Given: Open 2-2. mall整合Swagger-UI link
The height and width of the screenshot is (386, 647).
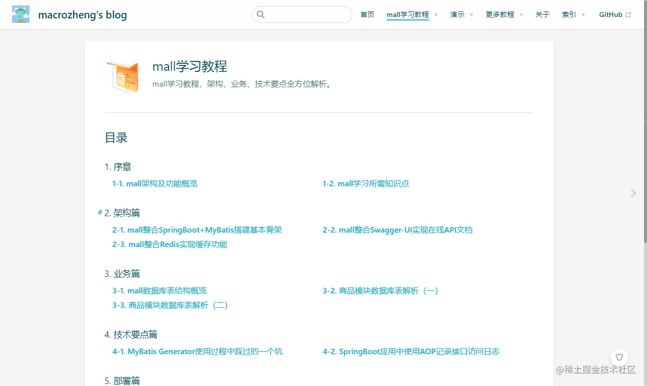Looking at the screenshot, I should 398,230.
